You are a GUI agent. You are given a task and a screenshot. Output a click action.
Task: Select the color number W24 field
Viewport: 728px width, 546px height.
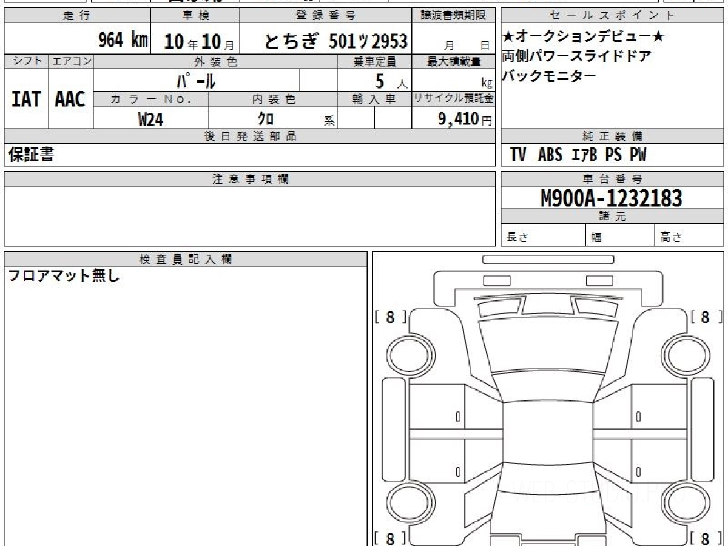coord(150,120)
